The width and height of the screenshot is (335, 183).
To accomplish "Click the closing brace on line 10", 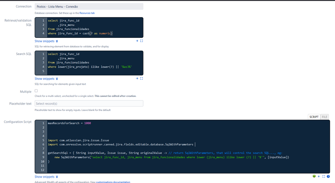I will (x=49, y=162).
